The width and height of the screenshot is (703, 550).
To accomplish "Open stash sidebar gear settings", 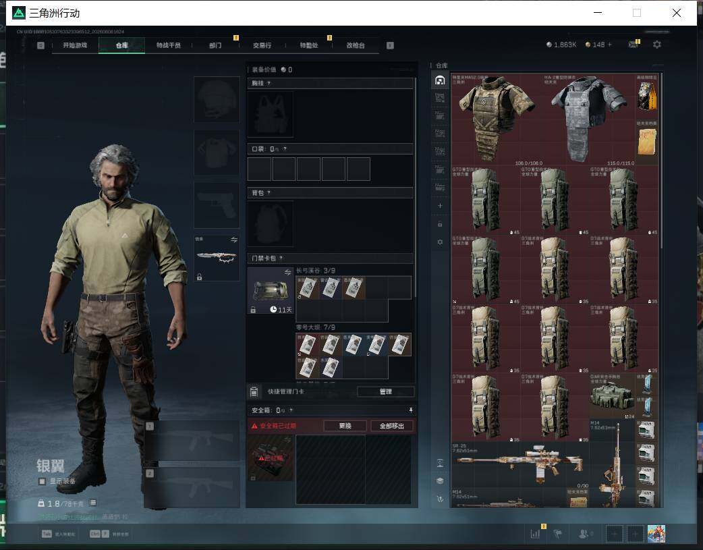I will tap(440, 242).
